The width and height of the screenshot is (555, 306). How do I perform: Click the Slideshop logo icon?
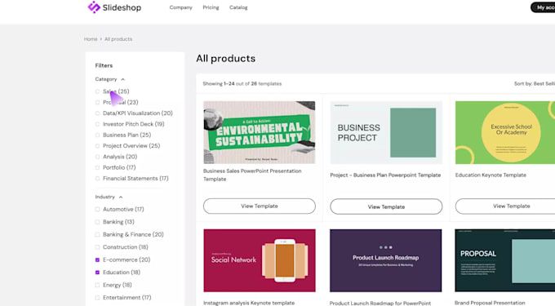click(94, 7)
